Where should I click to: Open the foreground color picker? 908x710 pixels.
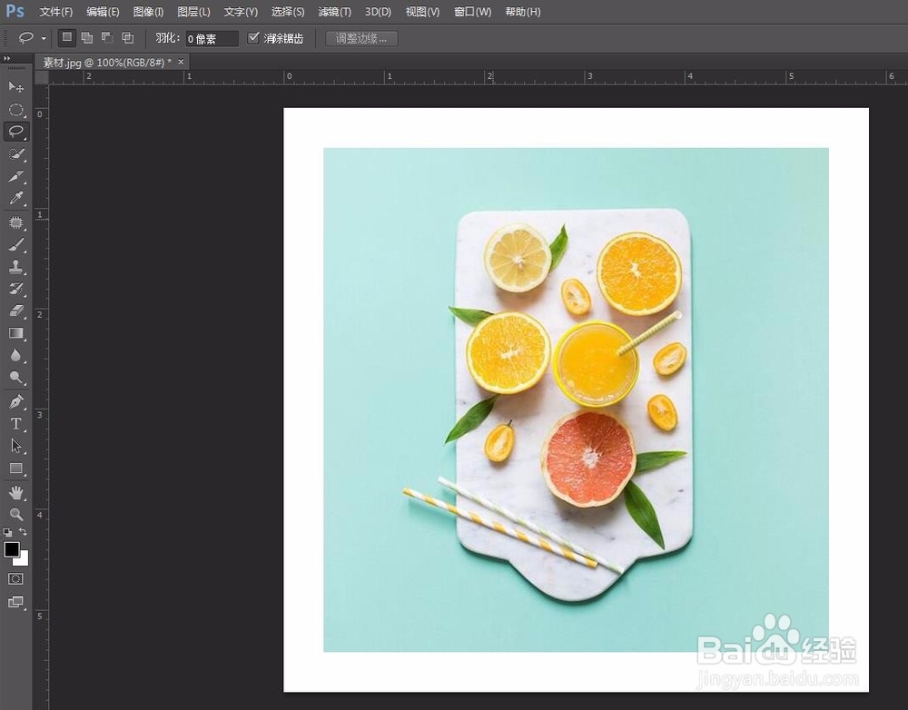10,548
